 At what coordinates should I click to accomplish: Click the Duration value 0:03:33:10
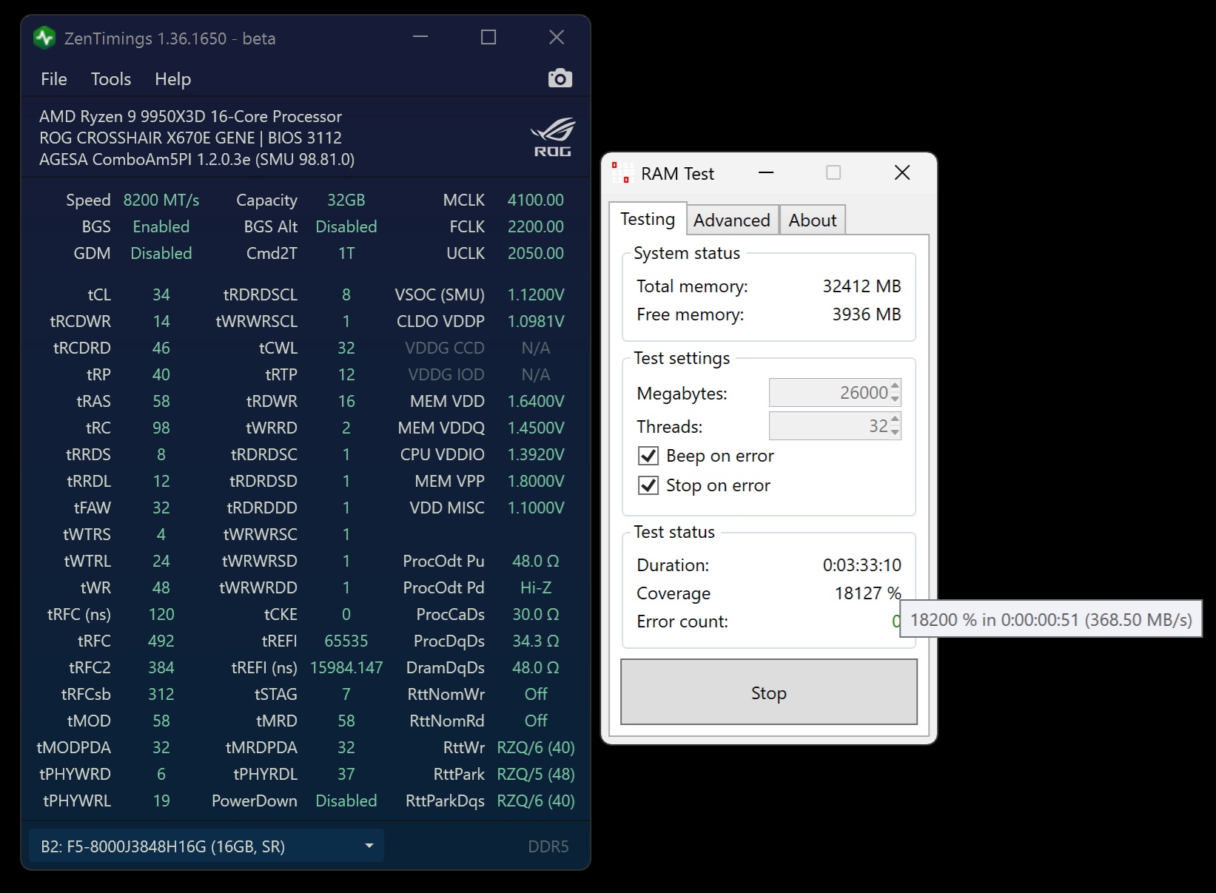tap(861, 565)
